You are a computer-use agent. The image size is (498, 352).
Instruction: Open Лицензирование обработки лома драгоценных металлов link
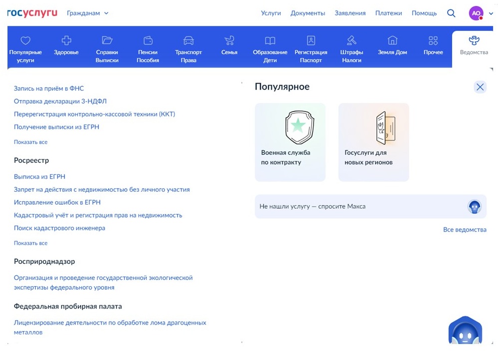(110, 328)
